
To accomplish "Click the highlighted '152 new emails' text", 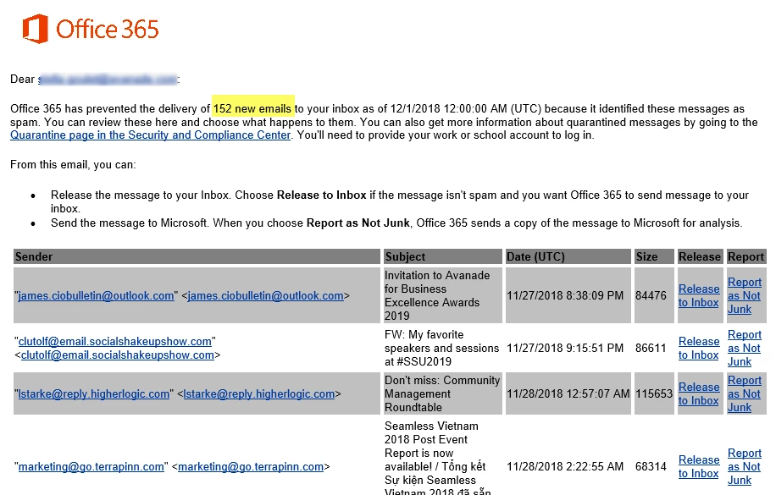I will [252, 109].
